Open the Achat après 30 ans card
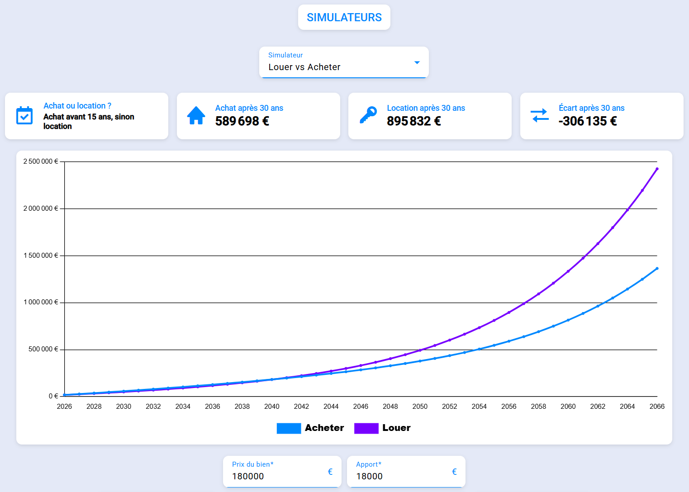689x492 pixels. [x=258, y=116]
